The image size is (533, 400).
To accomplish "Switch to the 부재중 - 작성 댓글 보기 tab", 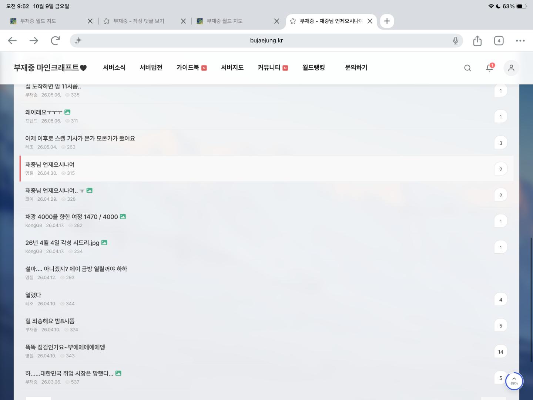I will (x=139, y=21).
